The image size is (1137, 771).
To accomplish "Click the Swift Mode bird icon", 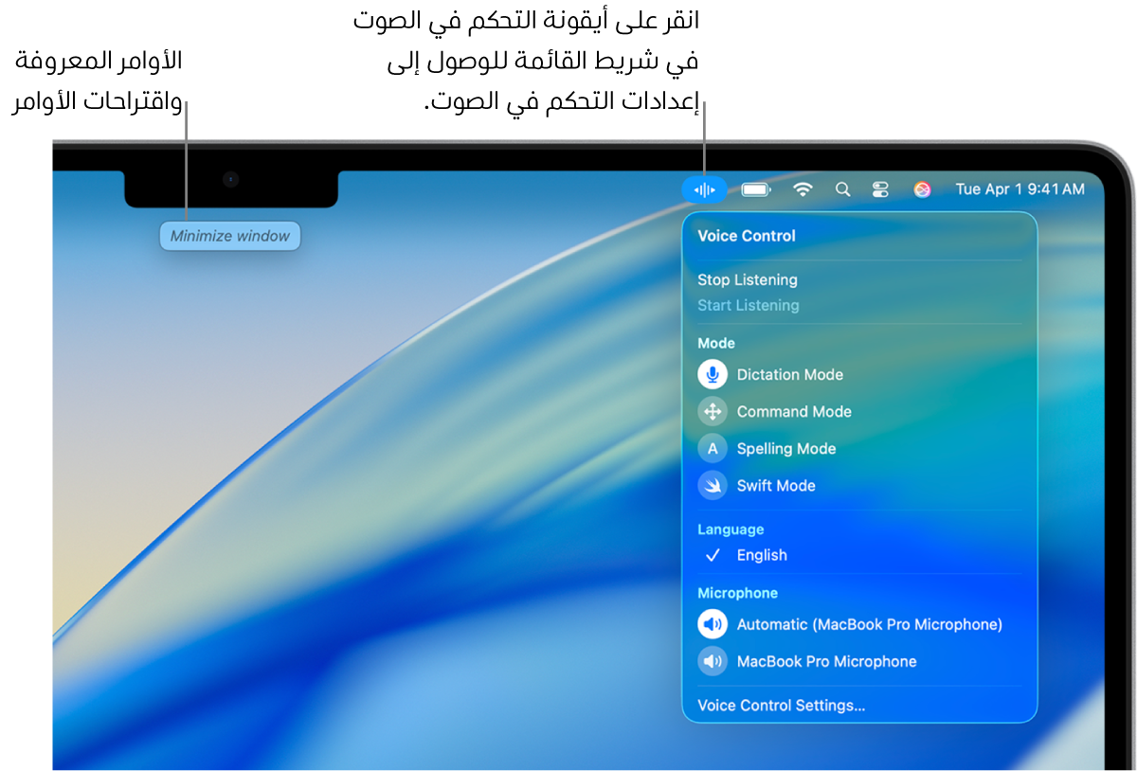I will pos(713,485).
